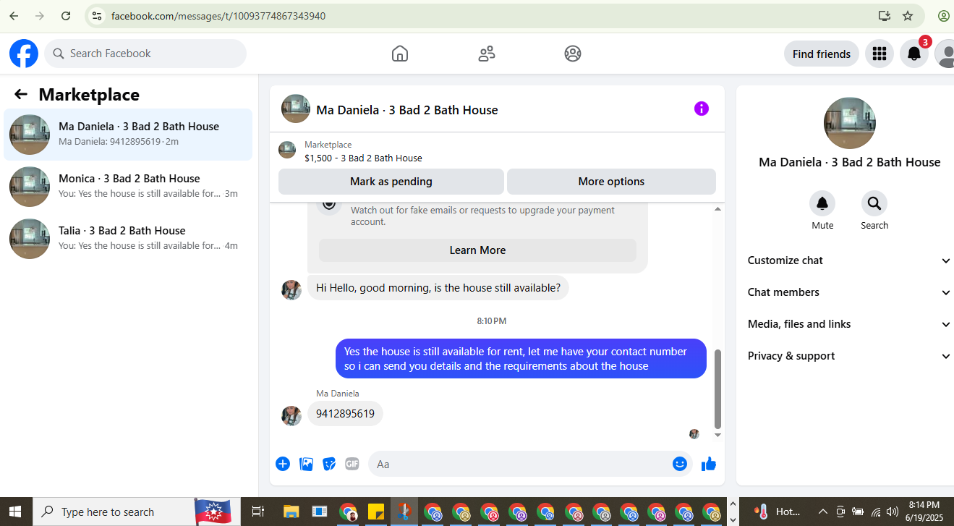Viewport: 954px width, 526px height.
Task: Click the install app icon in address bar
Action: tap(884, 16)
